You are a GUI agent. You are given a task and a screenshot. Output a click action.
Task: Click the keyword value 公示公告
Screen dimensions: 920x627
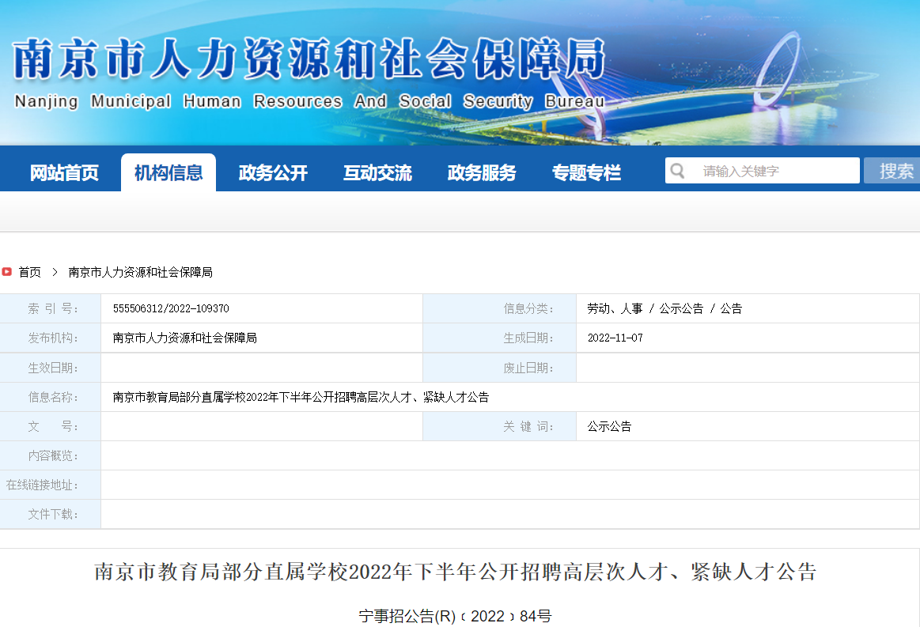(609, 426)
